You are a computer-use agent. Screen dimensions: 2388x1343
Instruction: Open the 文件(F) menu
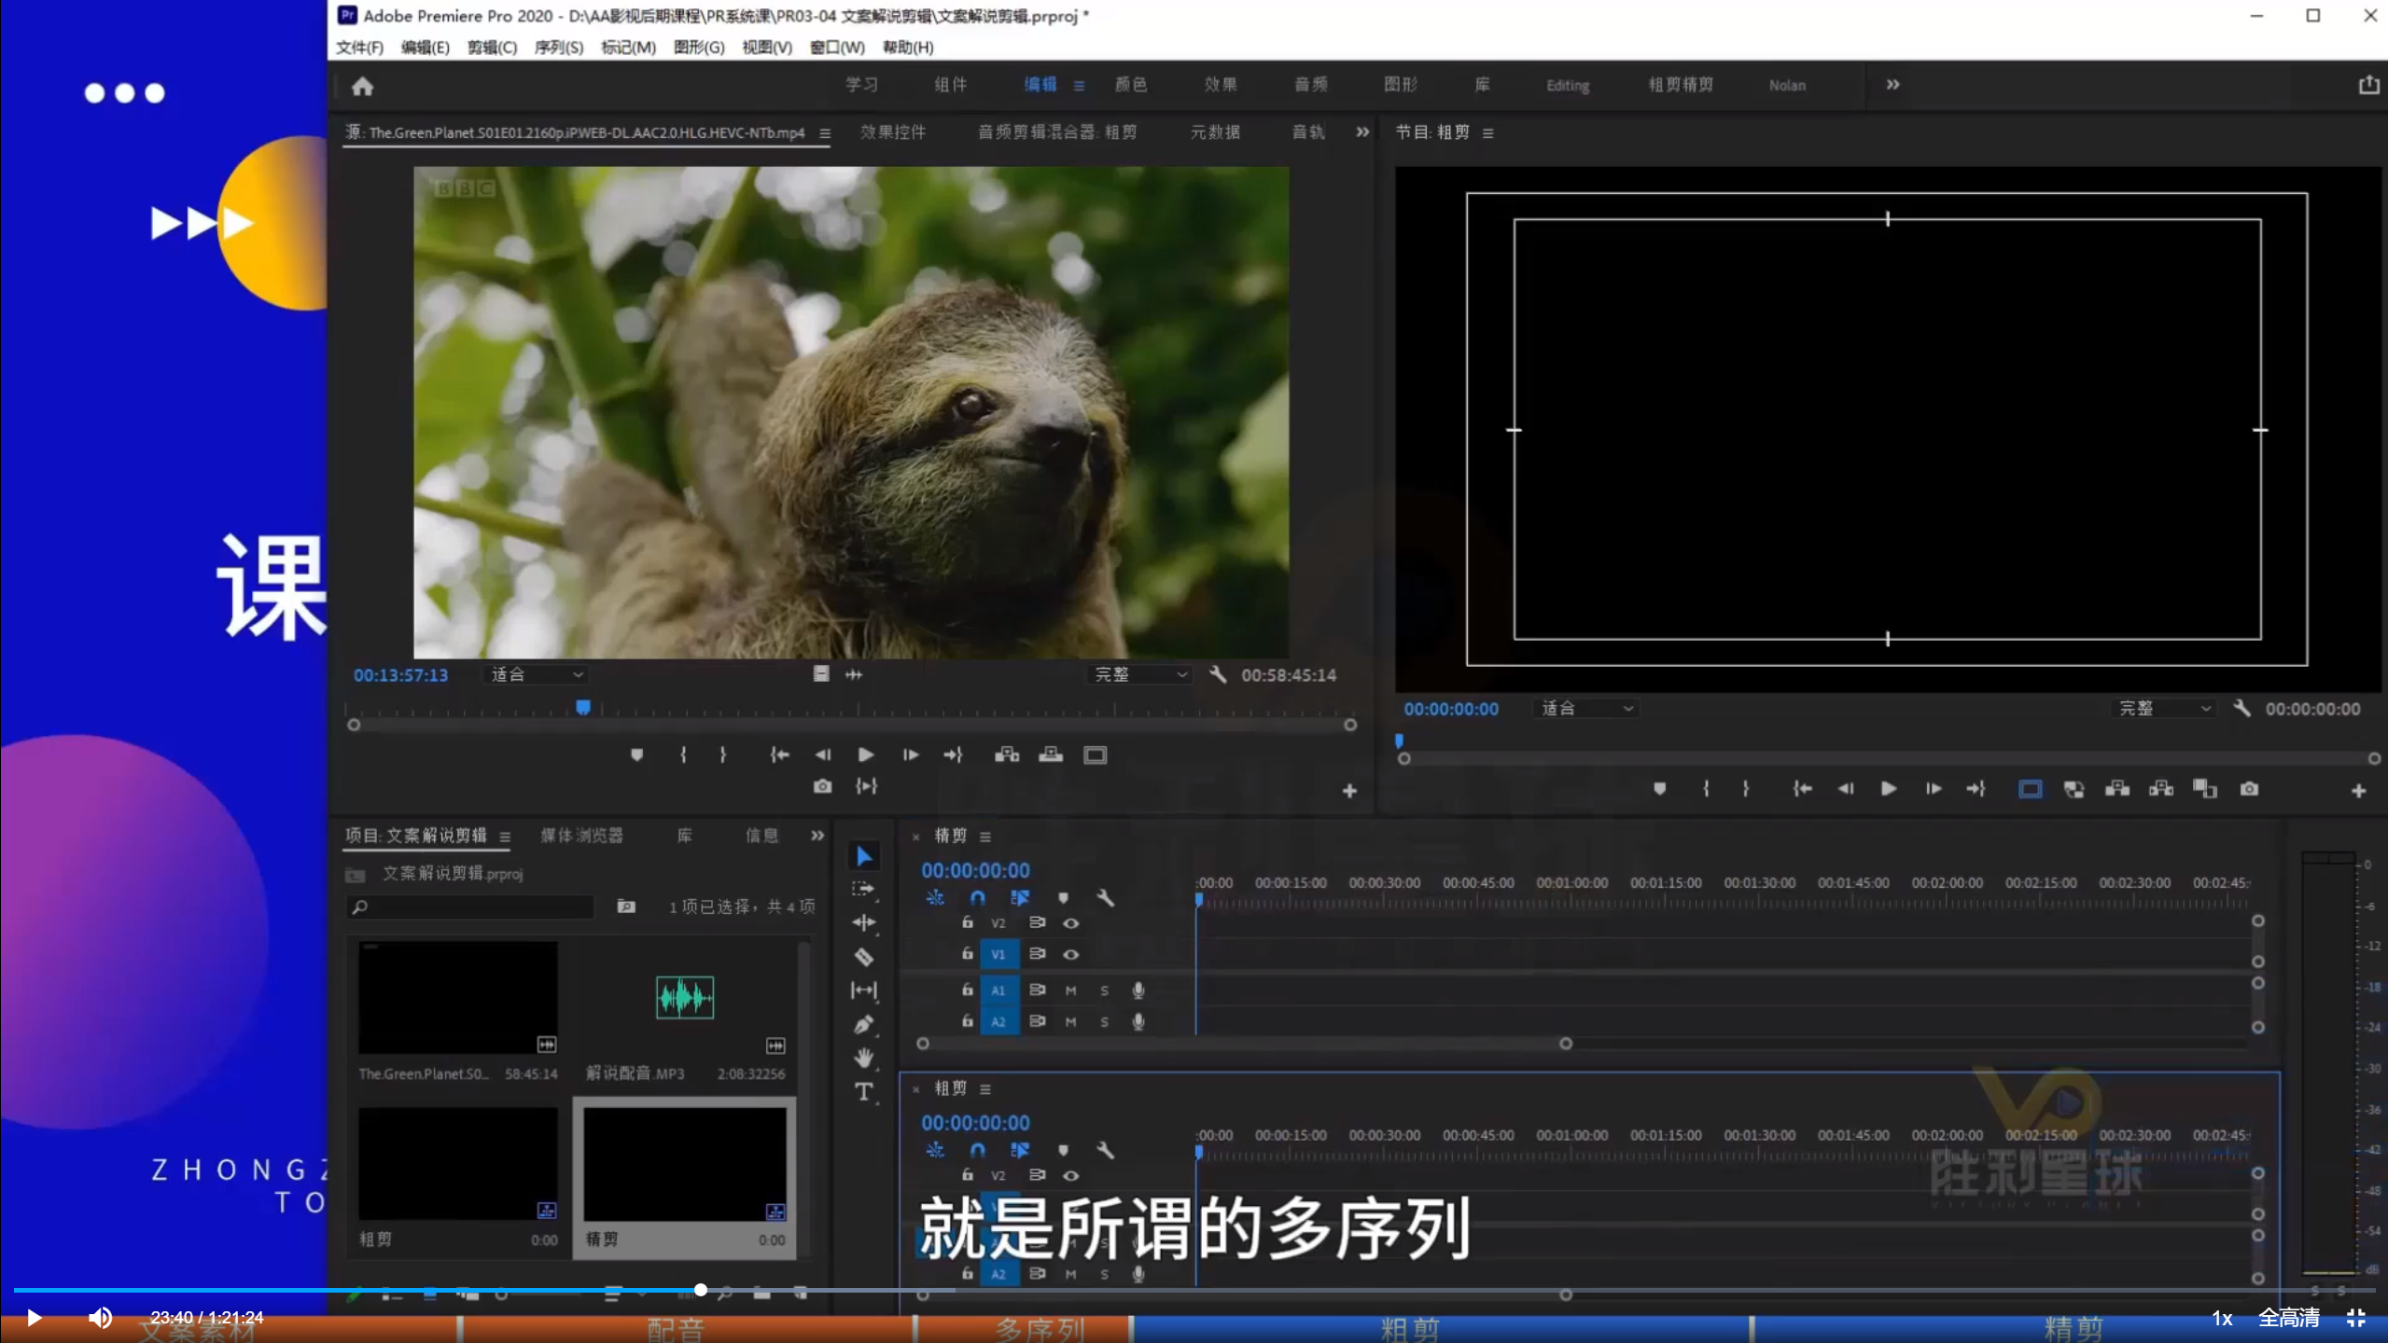[359, 47]
